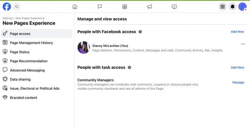Click the handshake Branded content icon
Screen dimensions: 250x129
coord(5,97)
